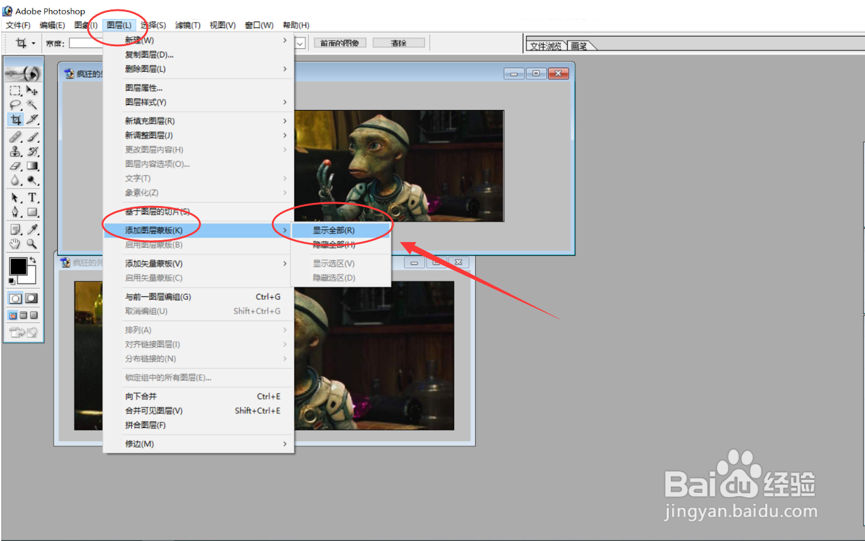Image resolution: width=865 pixels, height=541 pixels.
Task: Reset to default black and white colors
Action: pos(12,281)
